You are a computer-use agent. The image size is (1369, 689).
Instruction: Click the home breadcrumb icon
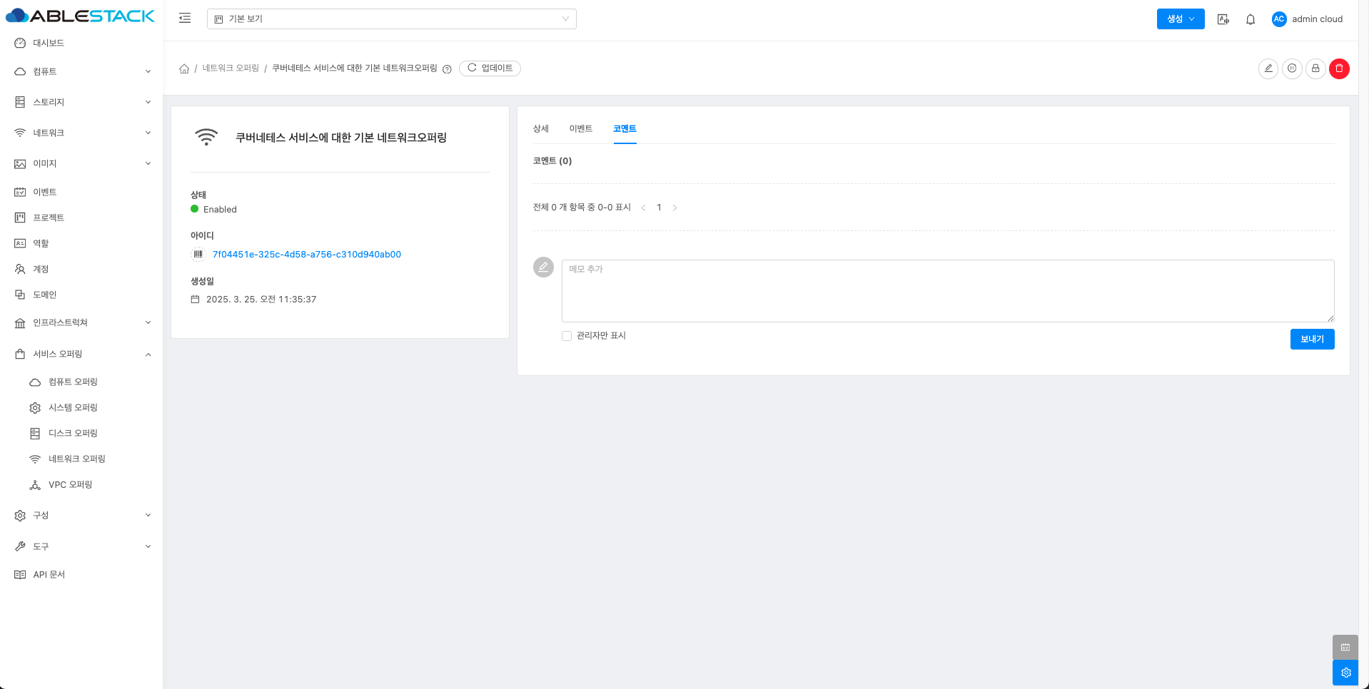pyautogui.click(x=184, y=68)
